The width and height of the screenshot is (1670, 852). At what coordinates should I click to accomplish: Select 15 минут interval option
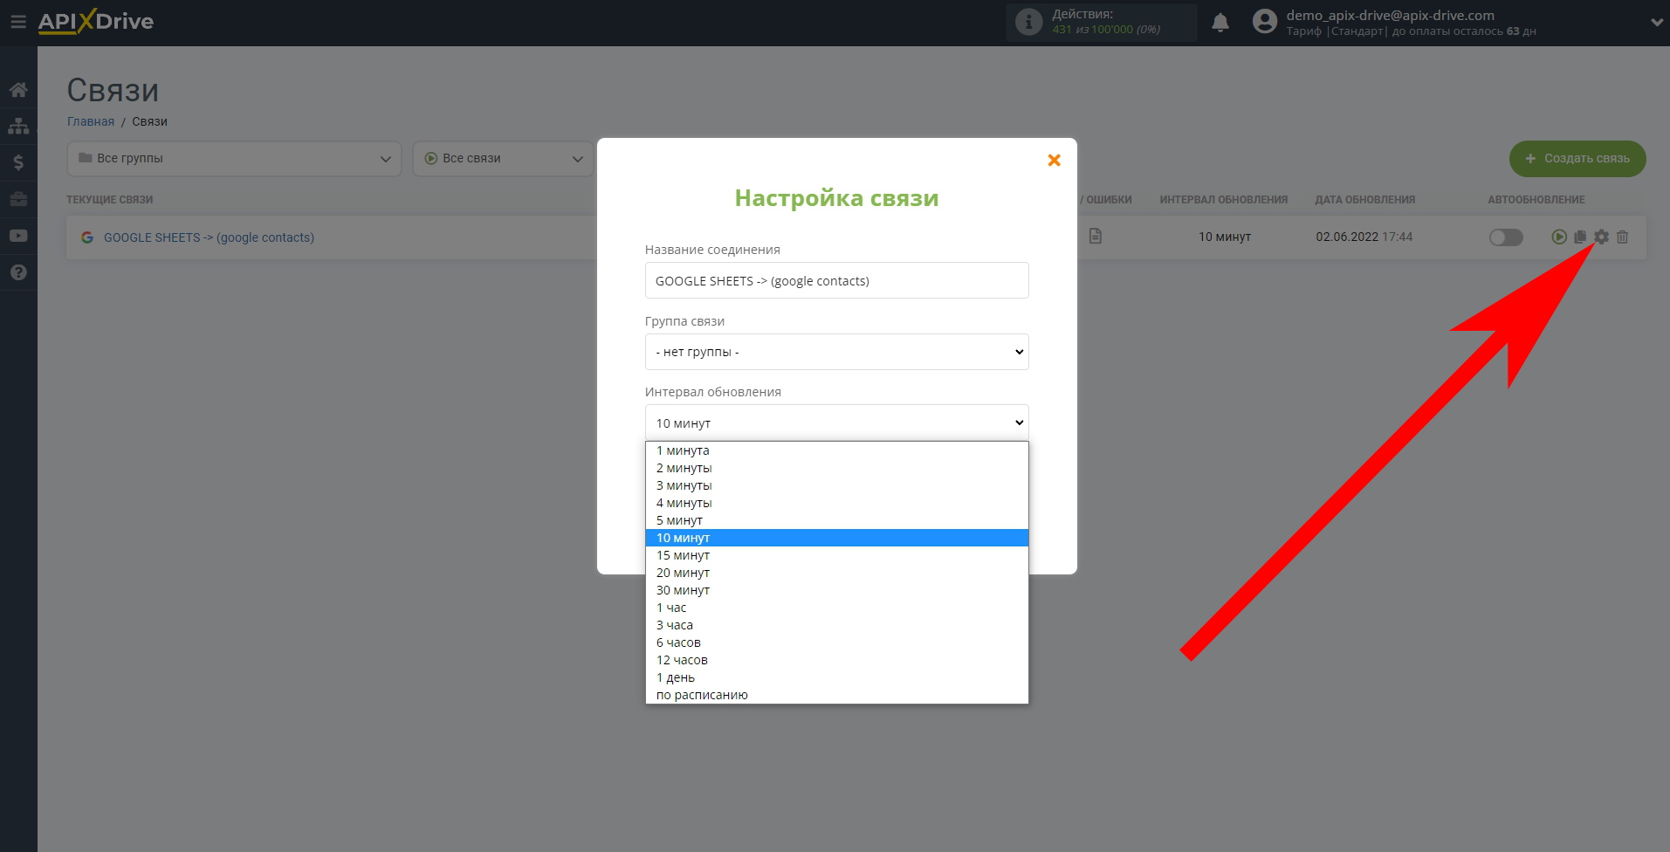coord(836,555)
